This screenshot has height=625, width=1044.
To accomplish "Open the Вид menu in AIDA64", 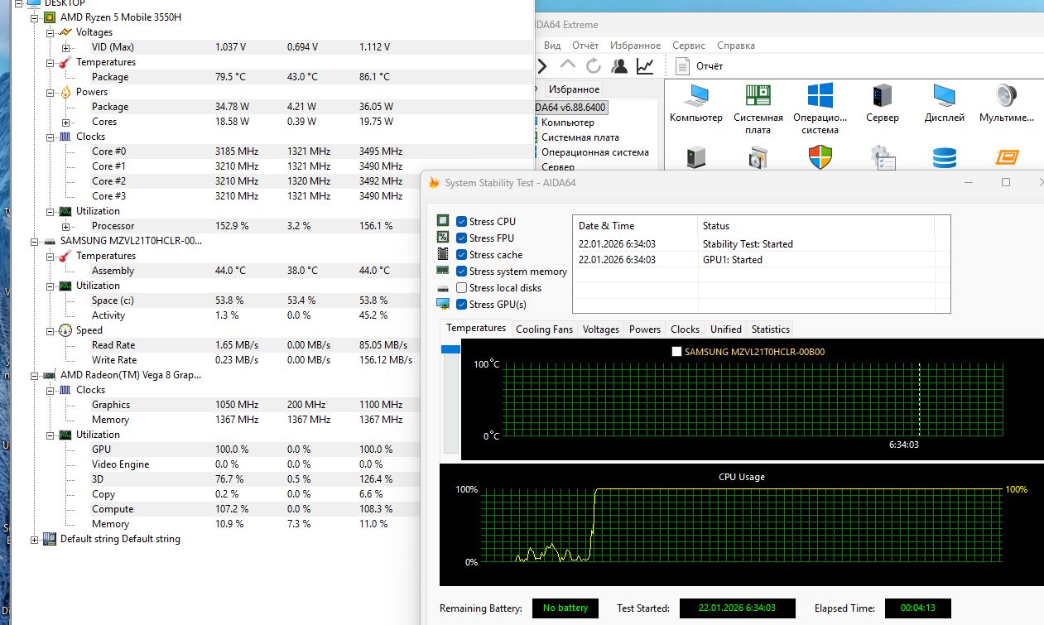I will coord(552,46).
